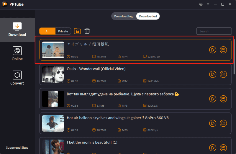Play I bet the mom is beautiful item

213,148
